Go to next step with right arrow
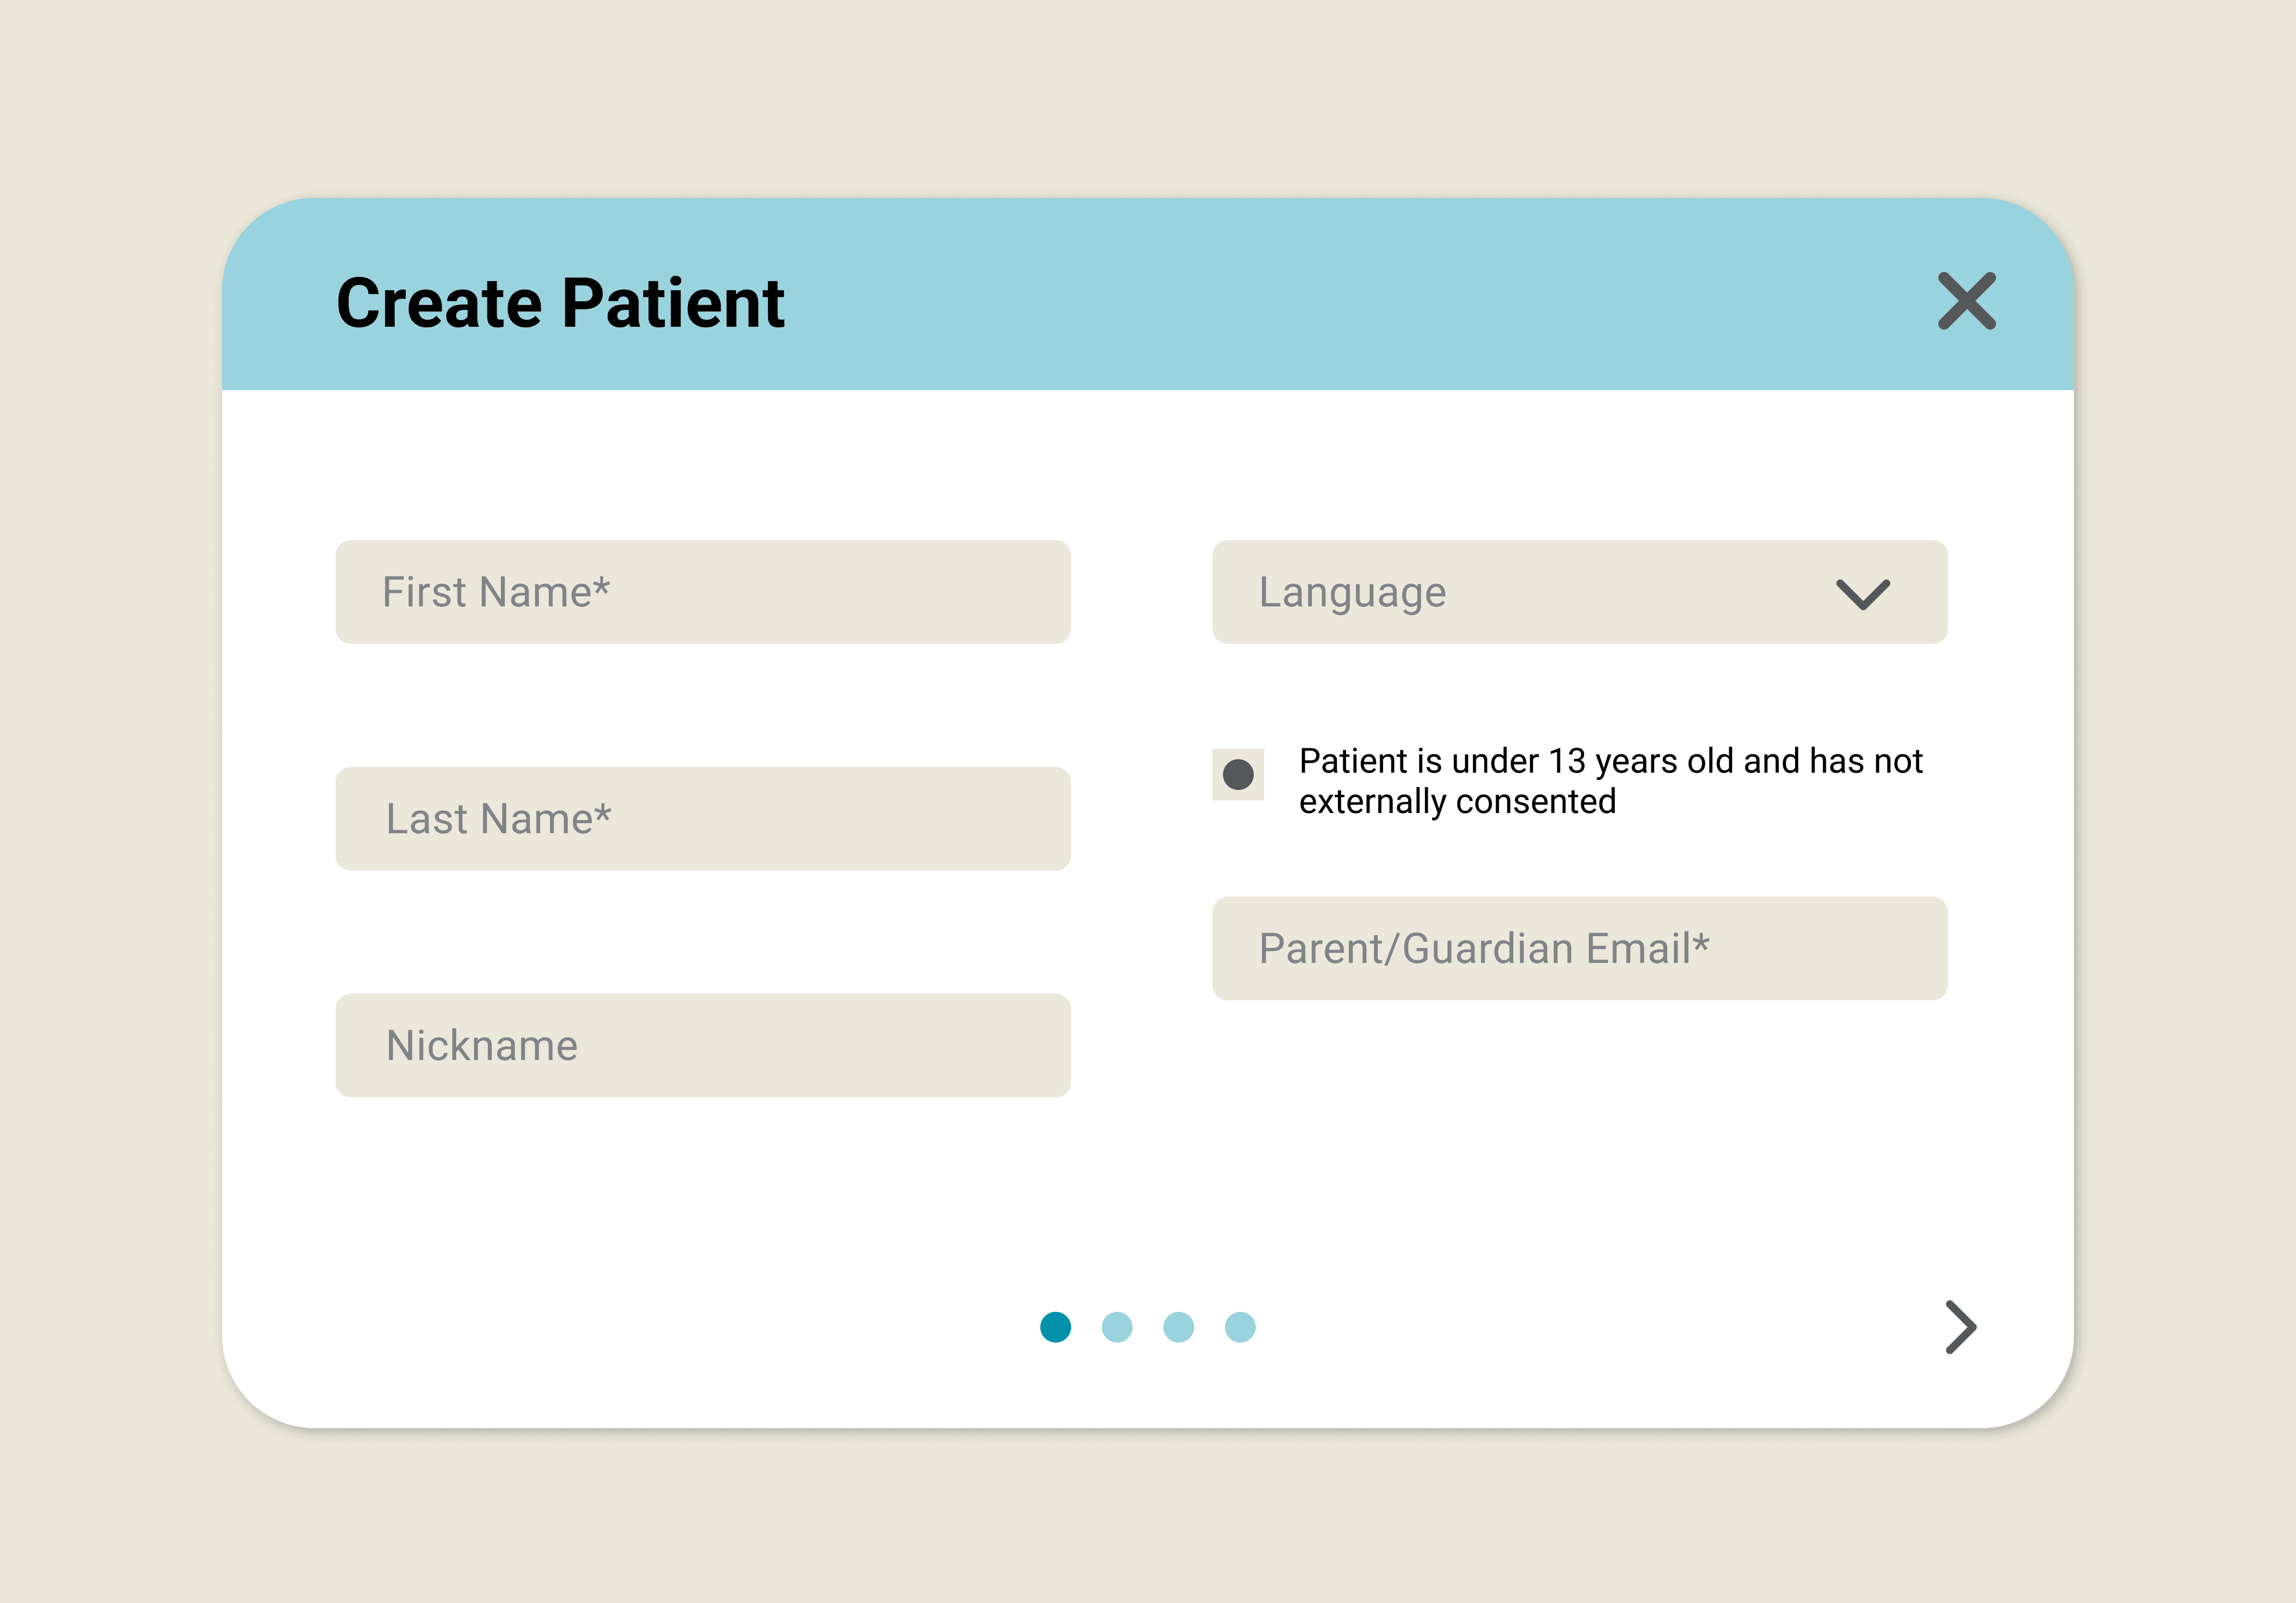The image size is (2296, 1603). (1960, 1327)
